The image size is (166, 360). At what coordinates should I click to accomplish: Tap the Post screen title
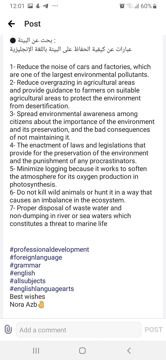click(x=32, y=24)
